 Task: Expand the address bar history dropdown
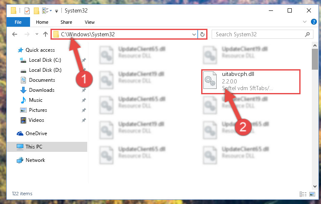pos(194,34)
